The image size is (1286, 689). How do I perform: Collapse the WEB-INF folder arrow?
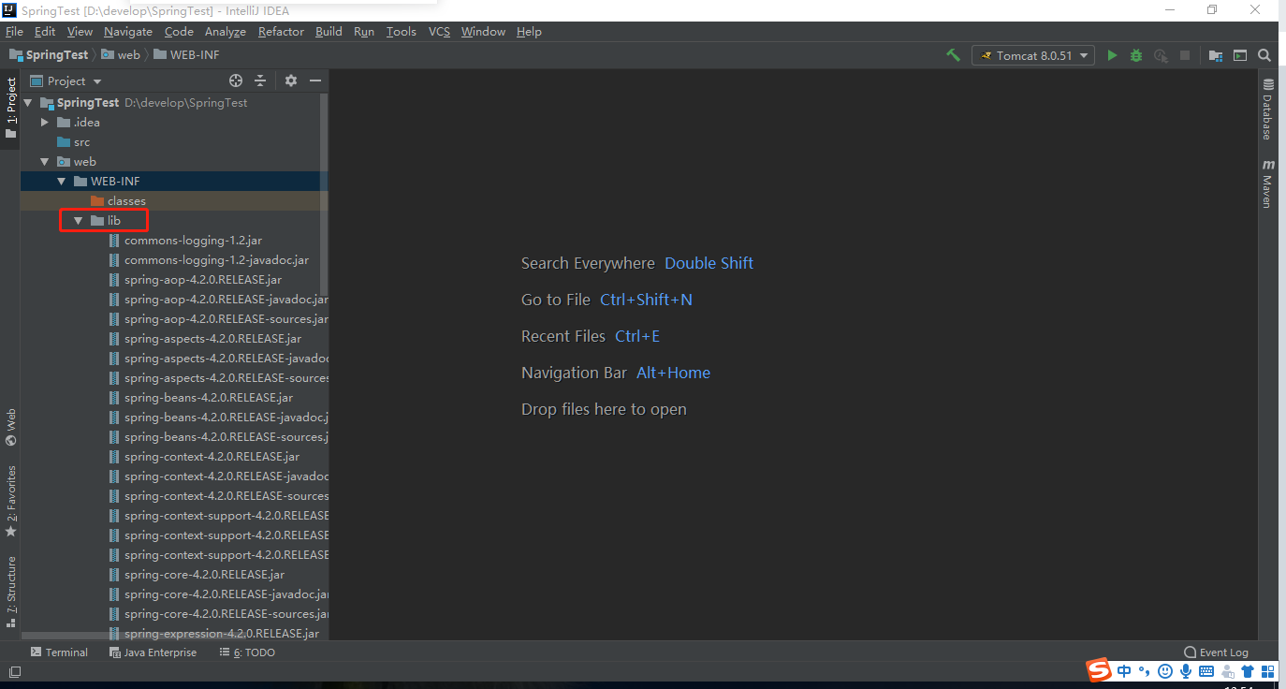(x=62, y=182)
